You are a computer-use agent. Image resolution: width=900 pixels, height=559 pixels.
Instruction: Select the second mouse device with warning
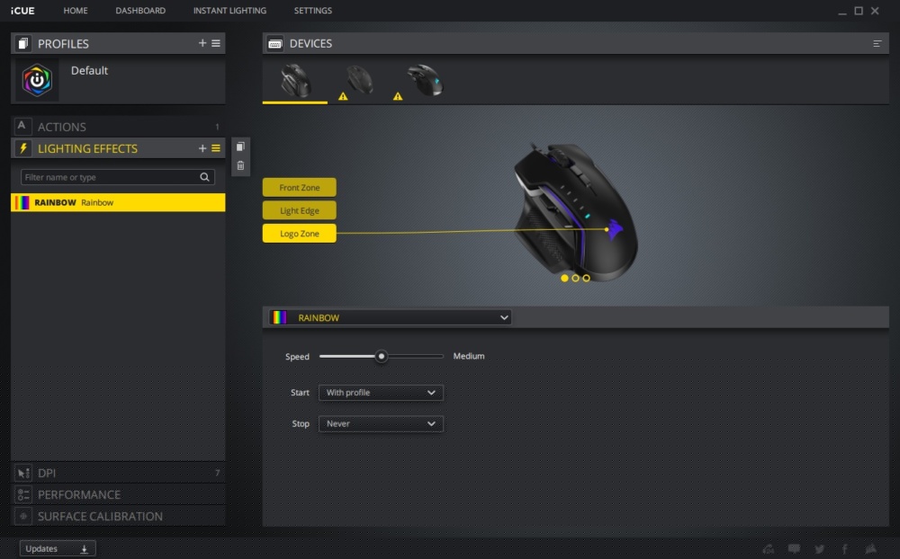point(359,81)
